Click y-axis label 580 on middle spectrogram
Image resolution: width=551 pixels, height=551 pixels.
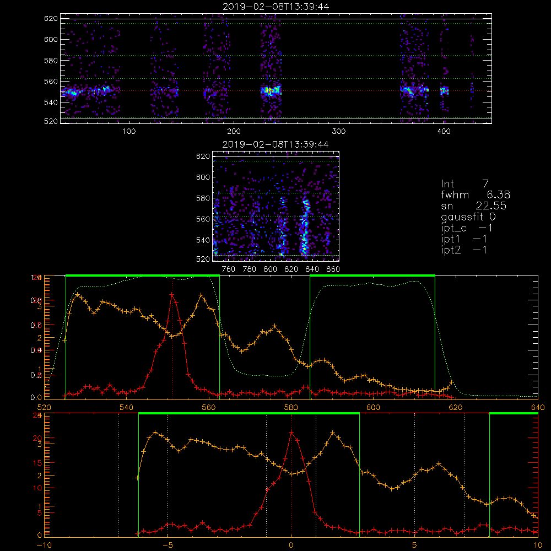[x=203, y=198]
